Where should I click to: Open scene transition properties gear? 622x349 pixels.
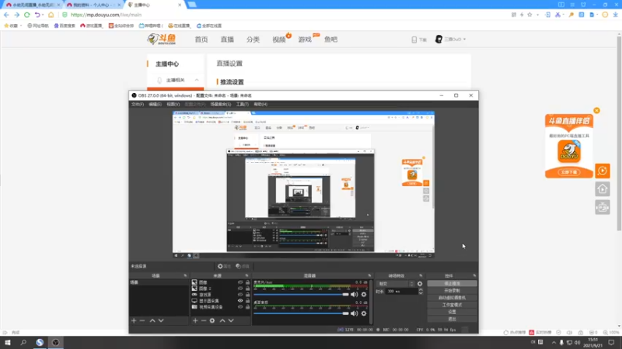[420, 284]
